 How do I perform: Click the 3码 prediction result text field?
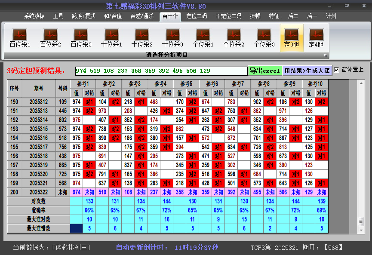[x=161, y=71]
